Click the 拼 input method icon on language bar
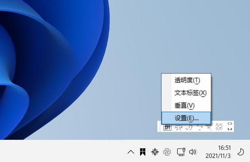 167,127
